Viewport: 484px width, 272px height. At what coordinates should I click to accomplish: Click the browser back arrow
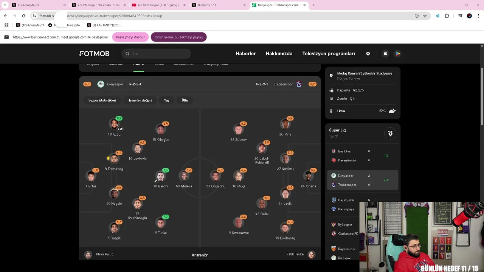click(x=5, y=16)
